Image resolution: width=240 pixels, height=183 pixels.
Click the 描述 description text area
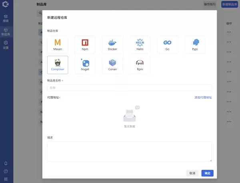pyautogui.click(x=129, y=151)
